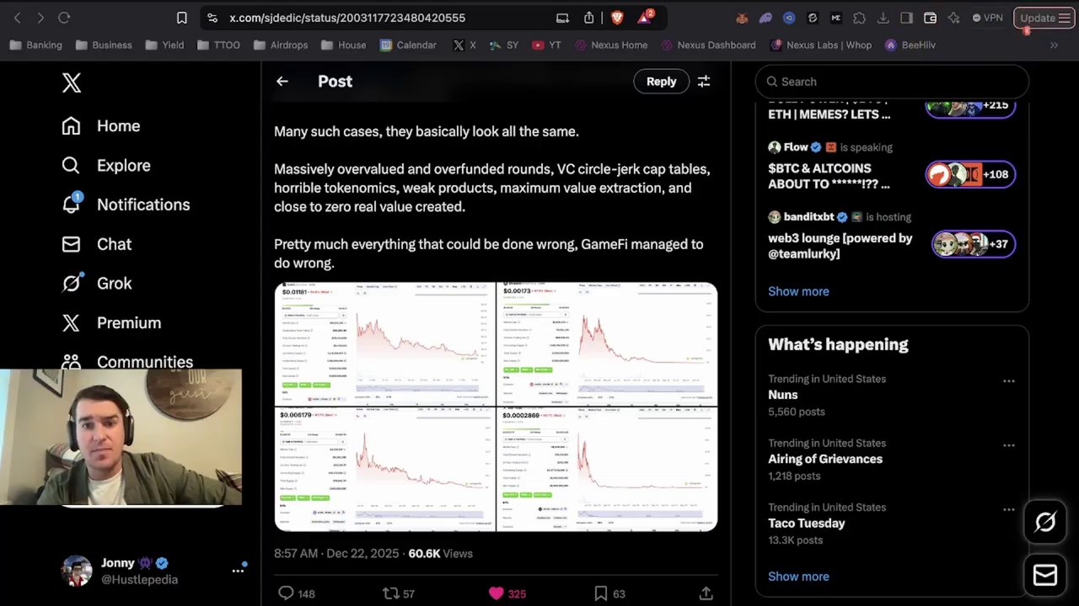Go back using the arrow above Post
The width and height of the screenshot is (1079, 606).
(282, 81)
